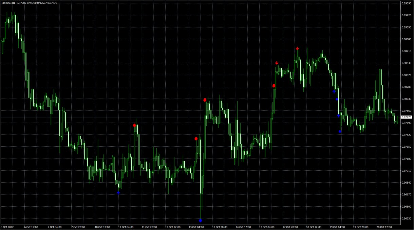Select the 0.96670 price level label
This screenshot has width=414, height=230.
pyautogui.click(x=407, y=194)
